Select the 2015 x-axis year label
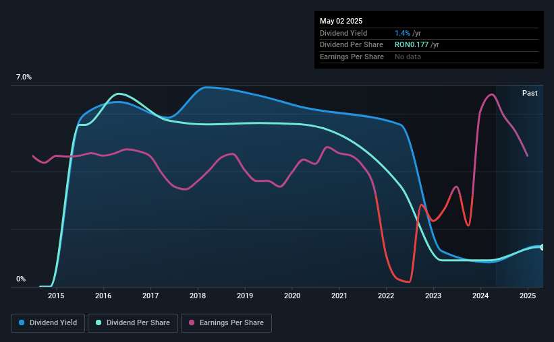Viewport: 554px width, 342px height. tap(56, 296)
